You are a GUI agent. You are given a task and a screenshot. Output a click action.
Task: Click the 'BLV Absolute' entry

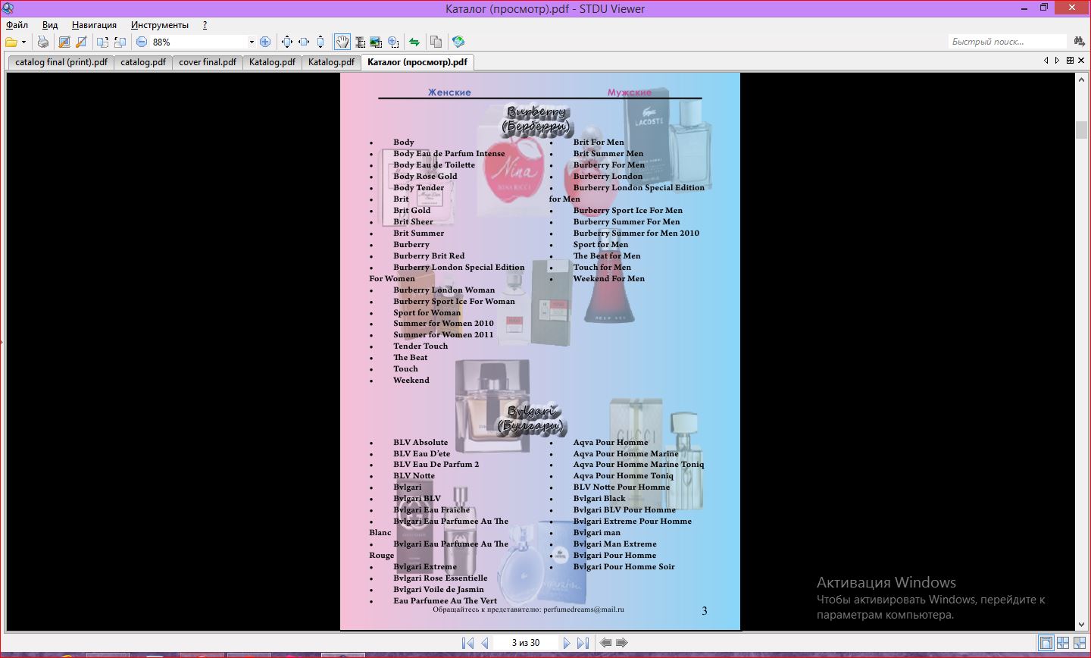coord(420,442)
